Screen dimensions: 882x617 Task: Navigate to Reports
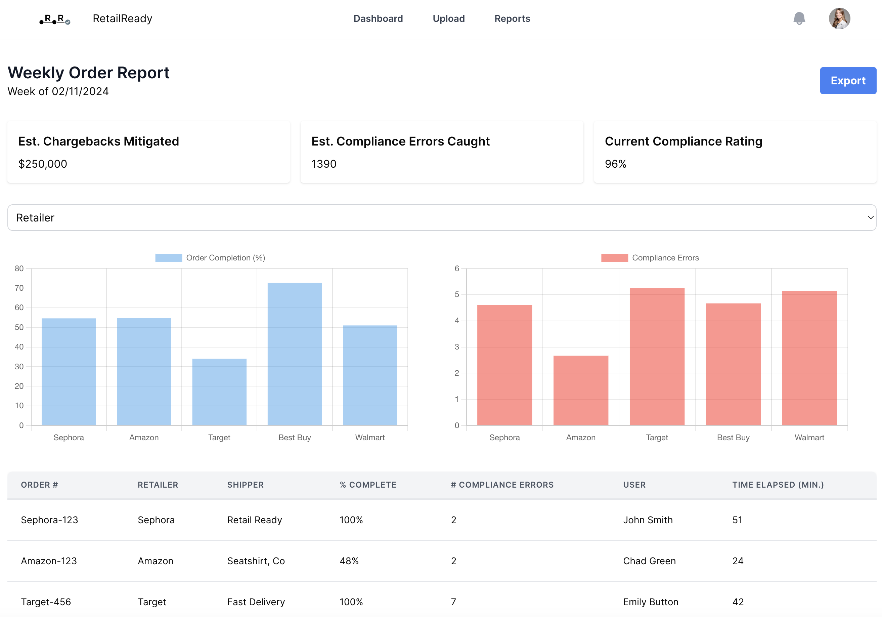512,18
